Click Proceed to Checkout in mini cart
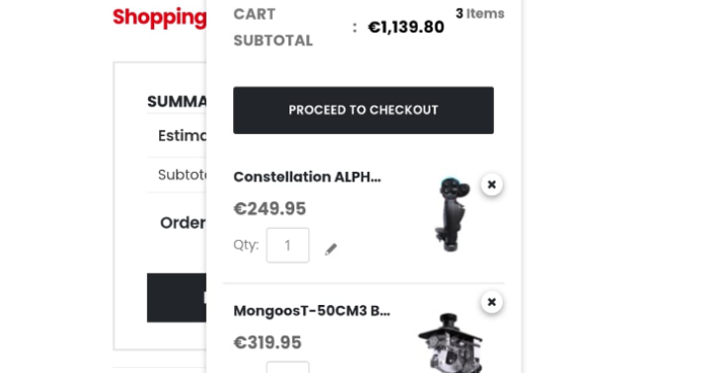 (363, 111)
